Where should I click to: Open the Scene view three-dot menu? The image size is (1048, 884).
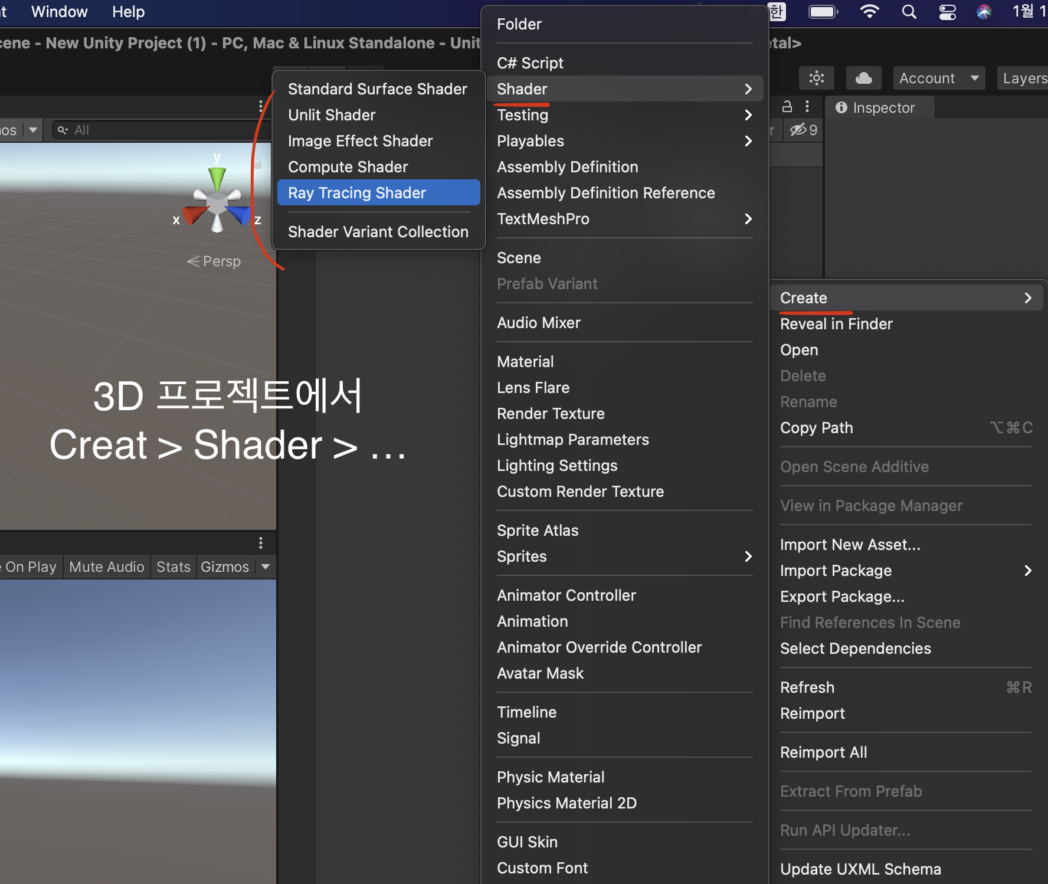click(261, 106)
